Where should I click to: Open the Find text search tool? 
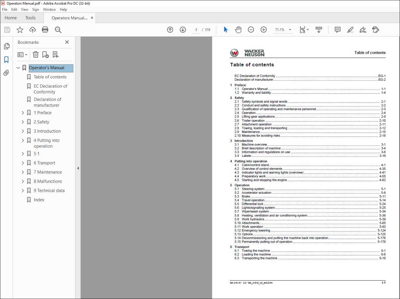click(58, 30)
